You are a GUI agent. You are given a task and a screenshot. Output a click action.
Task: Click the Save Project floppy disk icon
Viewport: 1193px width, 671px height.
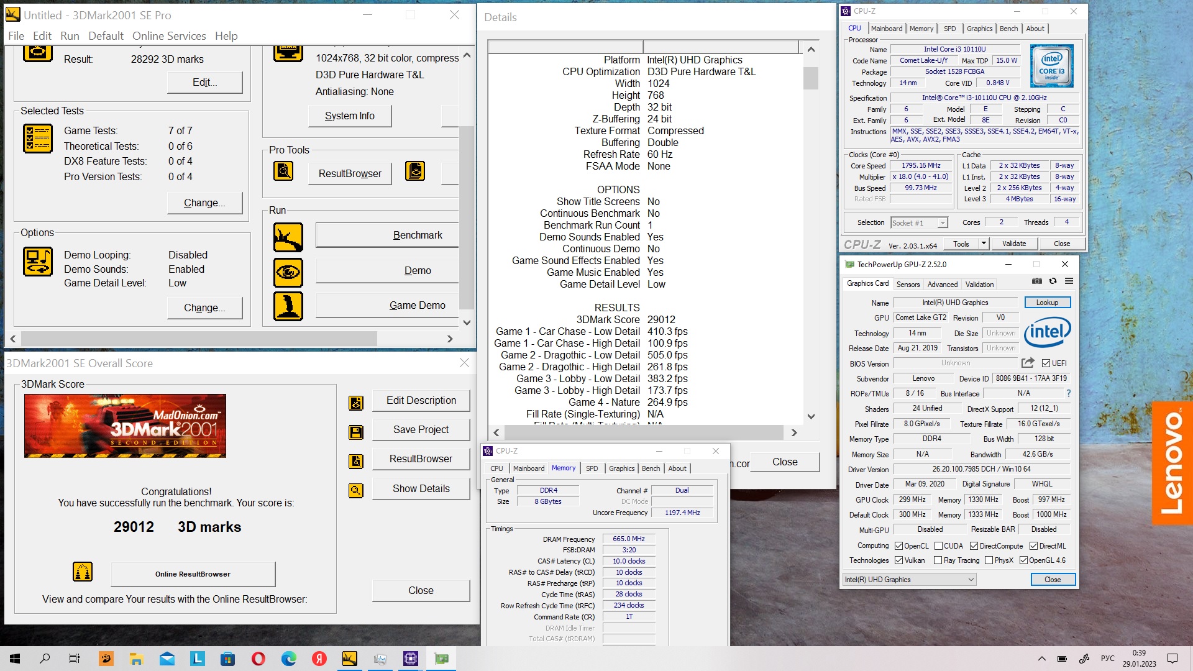[x=356, y=432]
